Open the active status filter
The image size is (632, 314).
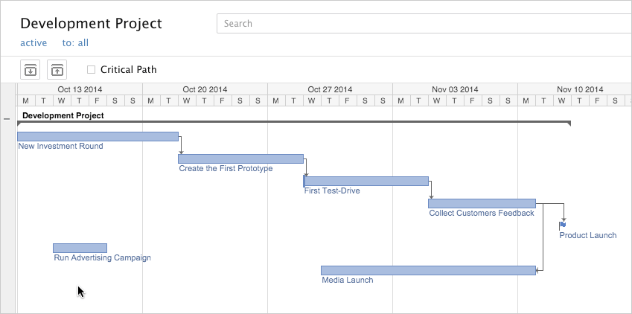(x=33, y=42)
